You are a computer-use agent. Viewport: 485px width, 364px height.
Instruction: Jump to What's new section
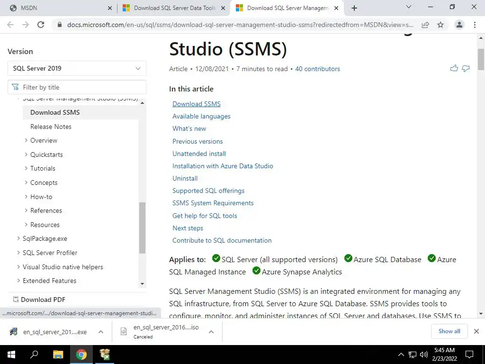pos(189,128)
